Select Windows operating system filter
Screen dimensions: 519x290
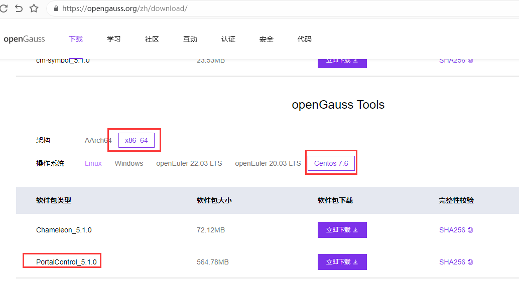click(128, 163)
